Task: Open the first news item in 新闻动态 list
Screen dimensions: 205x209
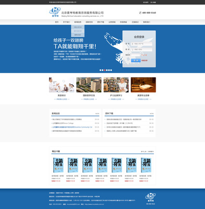Action: point(67,120)
